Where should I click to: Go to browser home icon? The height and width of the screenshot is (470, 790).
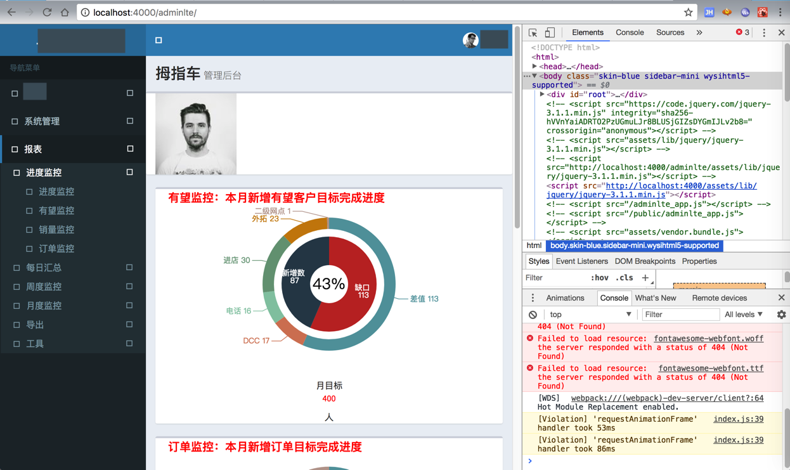pyautogui.click(x=65, y=12)
